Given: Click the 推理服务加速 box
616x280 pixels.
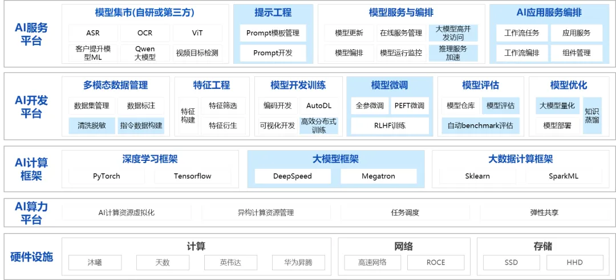Looking at the screenshot, I should click(453, 53).
